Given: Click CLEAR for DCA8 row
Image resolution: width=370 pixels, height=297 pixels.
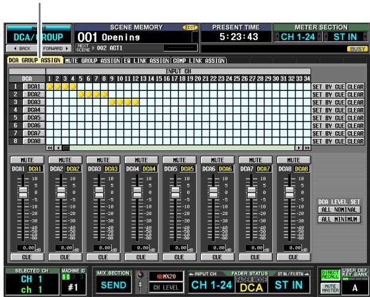Looking at the screenshot, I should point(356,141).
